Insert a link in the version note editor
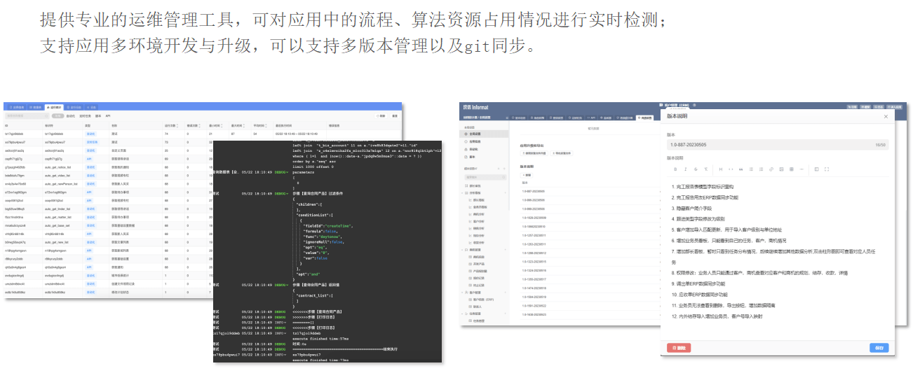 [x=771, y=169]
